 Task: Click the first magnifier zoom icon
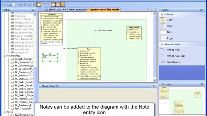pyautogui.click(x=19, y=5)
